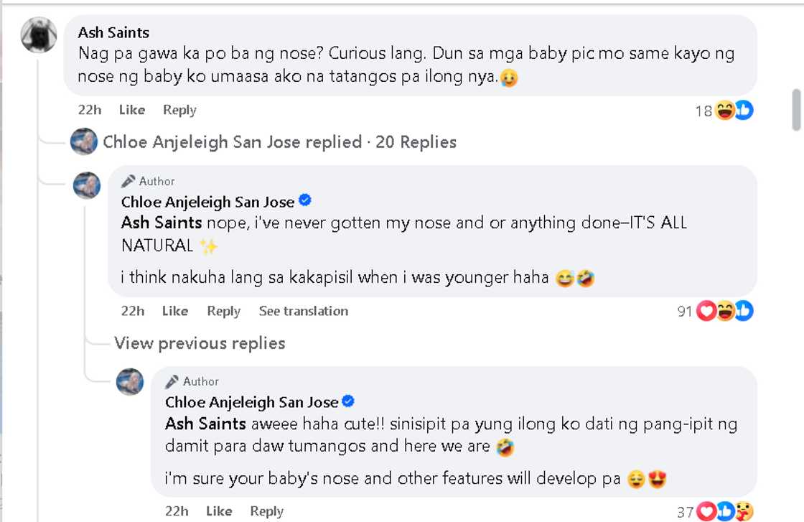
Task: Like Ash Saints' original comment
Action: click(132, 110)
